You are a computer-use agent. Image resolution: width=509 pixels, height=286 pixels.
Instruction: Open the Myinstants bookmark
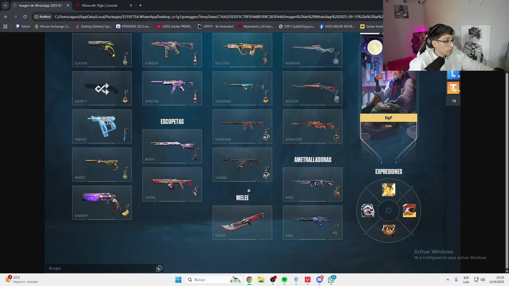click(256, 27)
